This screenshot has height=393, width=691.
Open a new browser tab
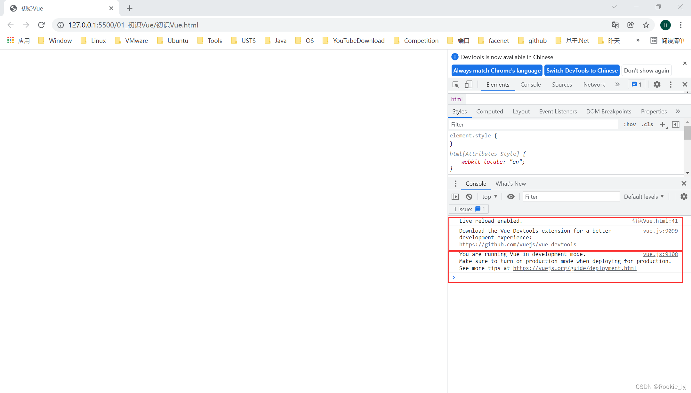point(130,8)
